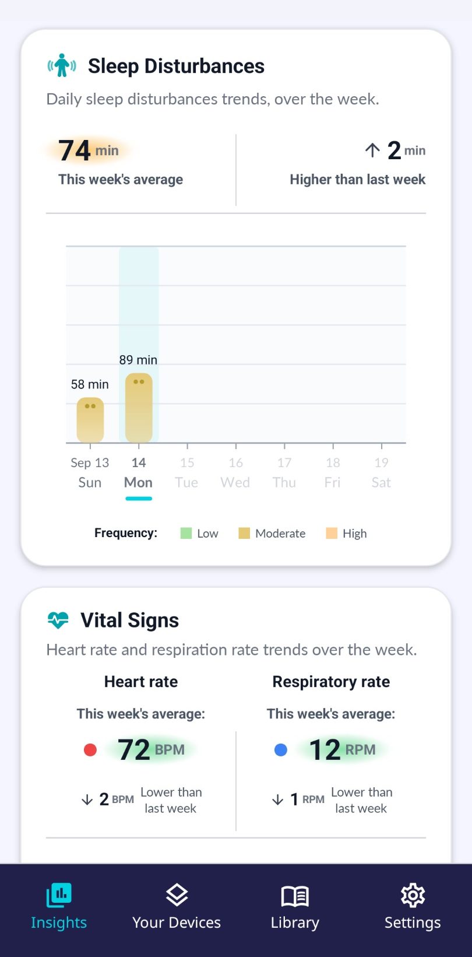Tap the Moderate legend swatch
472x957 pixels.
[x=244, y=533]
